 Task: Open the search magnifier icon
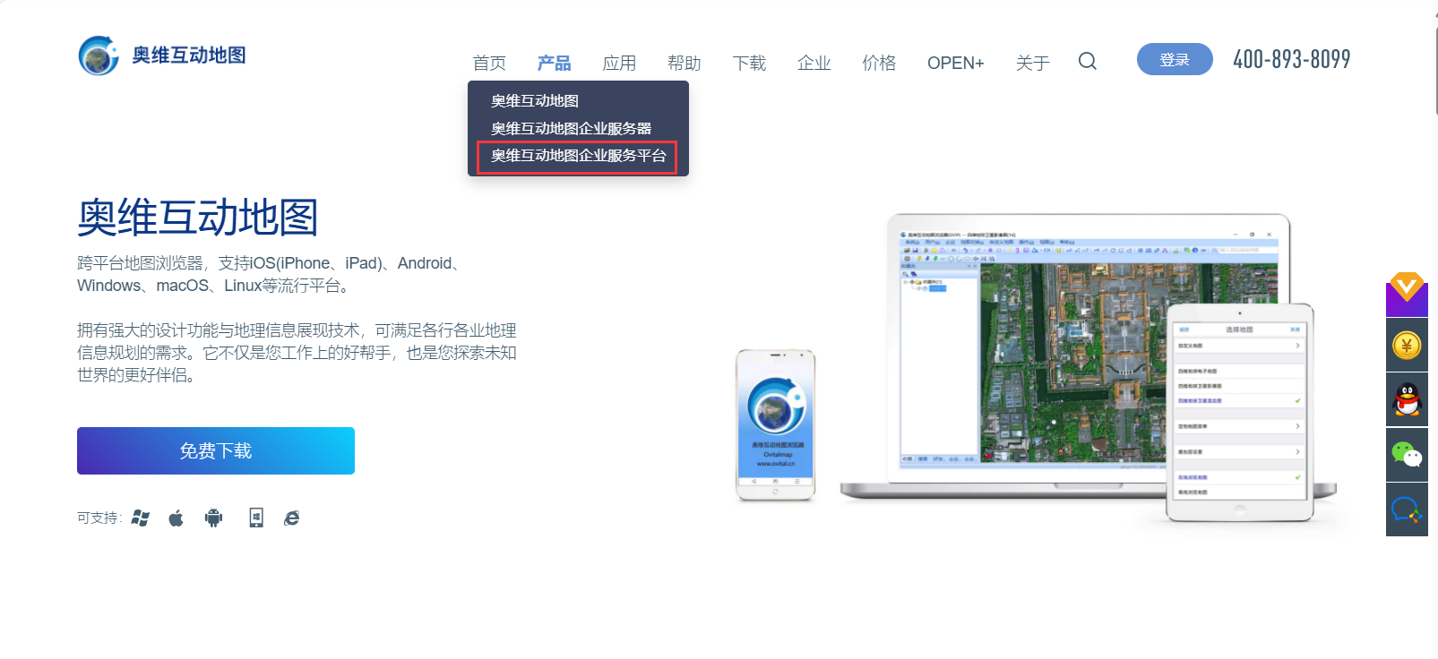coord(1087,61)
